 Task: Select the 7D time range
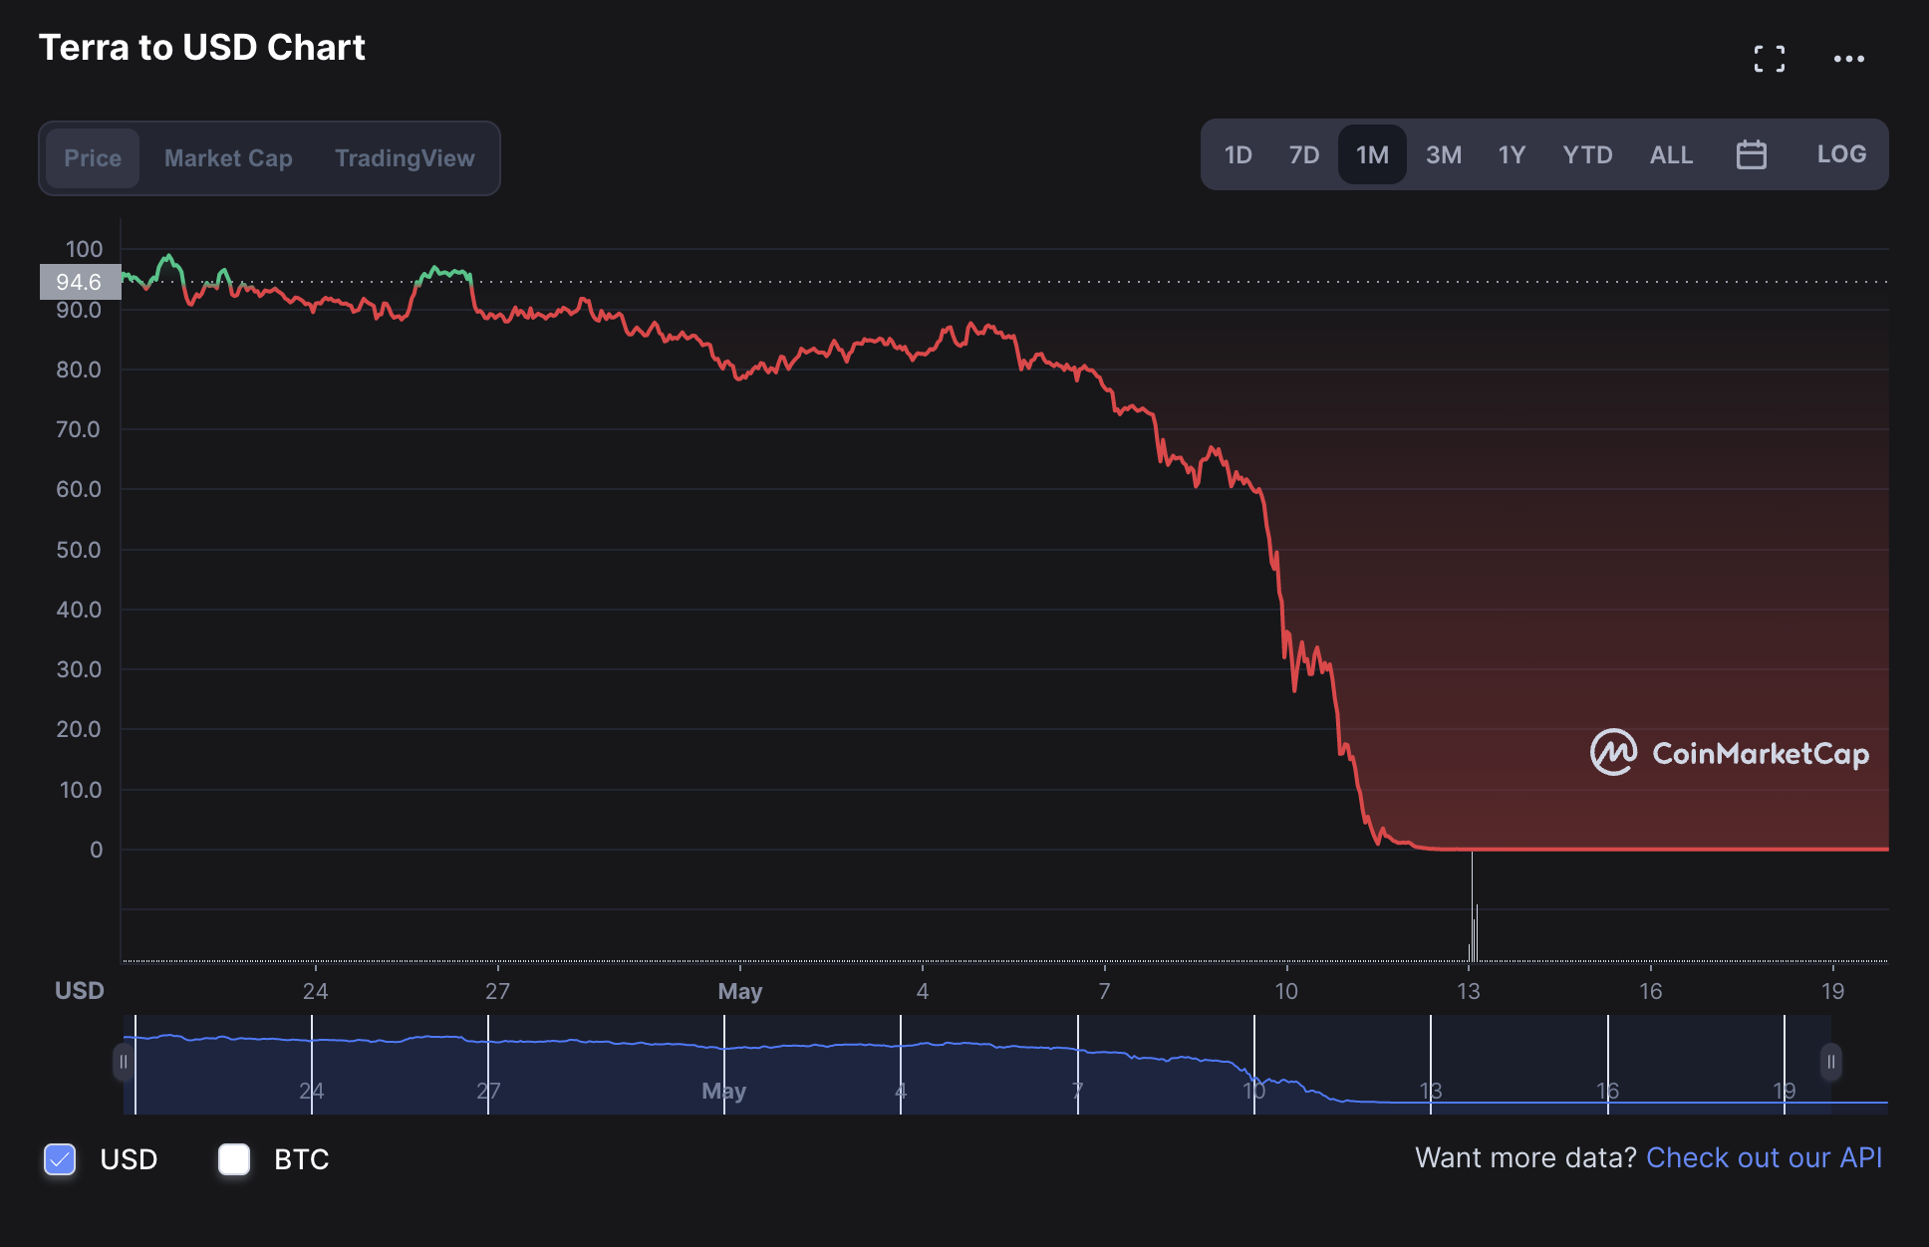(1303, 155)
